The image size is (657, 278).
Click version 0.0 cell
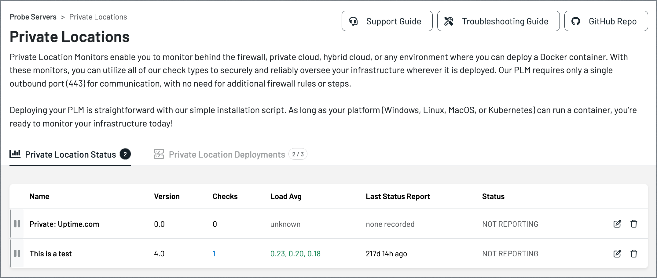(x=159, y=224)
